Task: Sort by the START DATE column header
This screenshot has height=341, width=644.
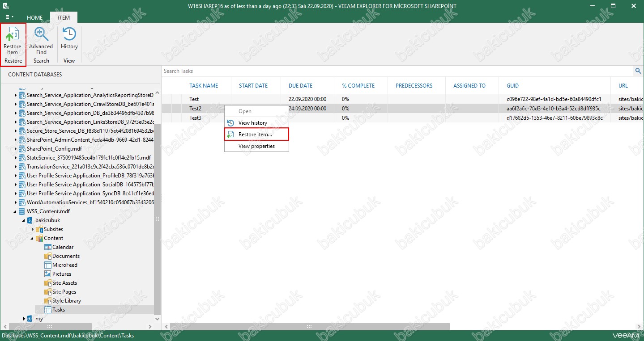Action: point(253,86)
